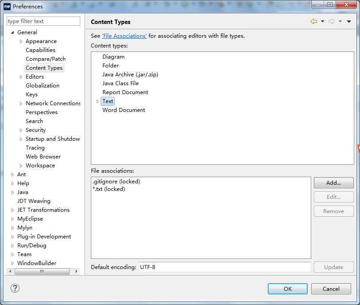The height and width of the screenshot is (305, 360).
Task: Open Perspectives preferences
Action: pos(42,112)
